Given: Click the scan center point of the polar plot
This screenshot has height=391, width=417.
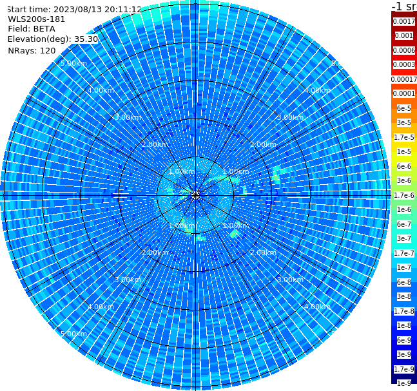Looking at the screenshot, I should (195, 195).
